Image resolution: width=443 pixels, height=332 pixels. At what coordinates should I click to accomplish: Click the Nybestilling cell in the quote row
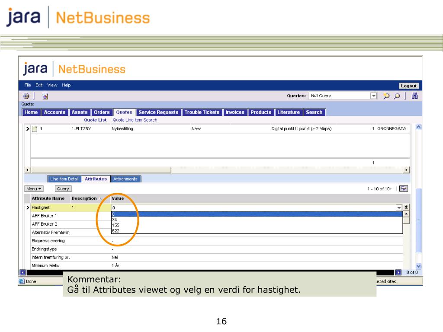[x=122, y=129]
